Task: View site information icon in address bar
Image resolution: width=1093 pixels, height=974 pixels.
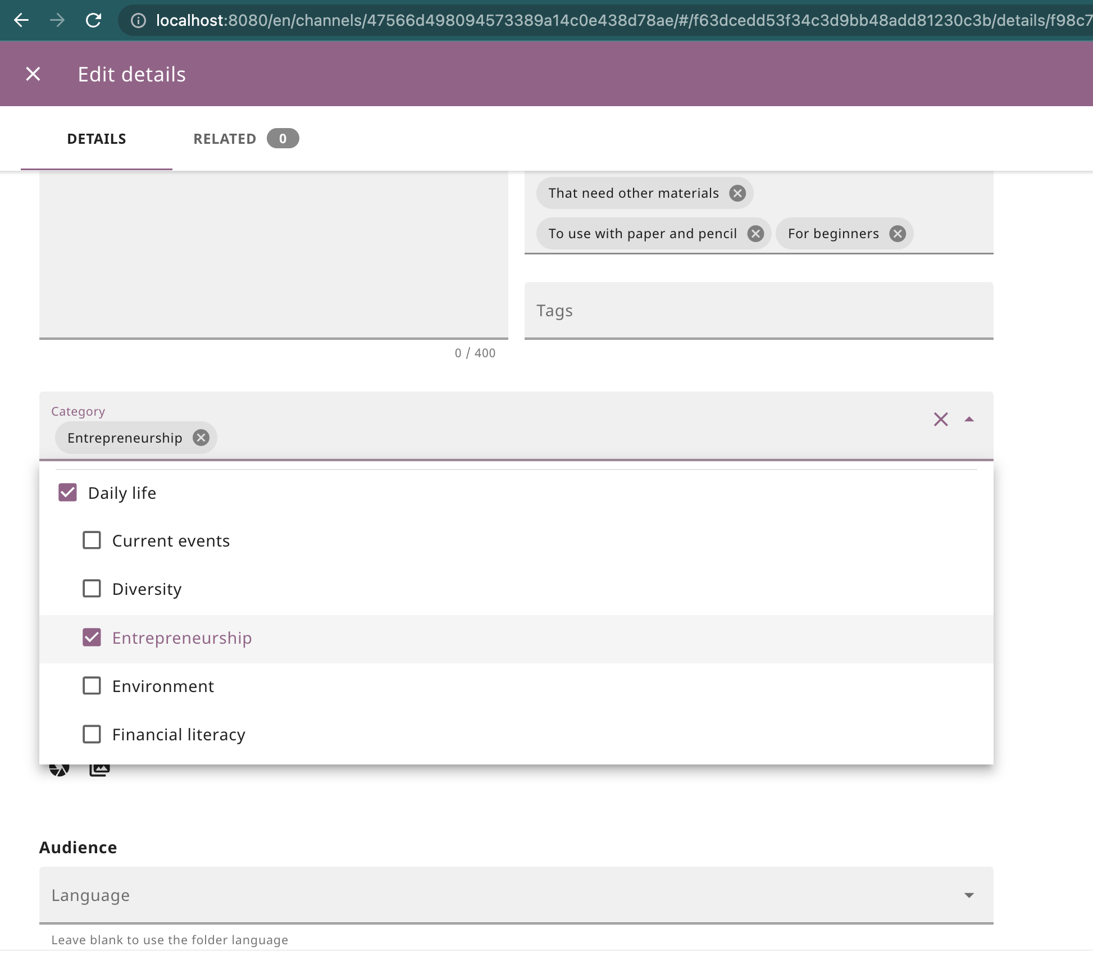Action: [x=138, y=21]
